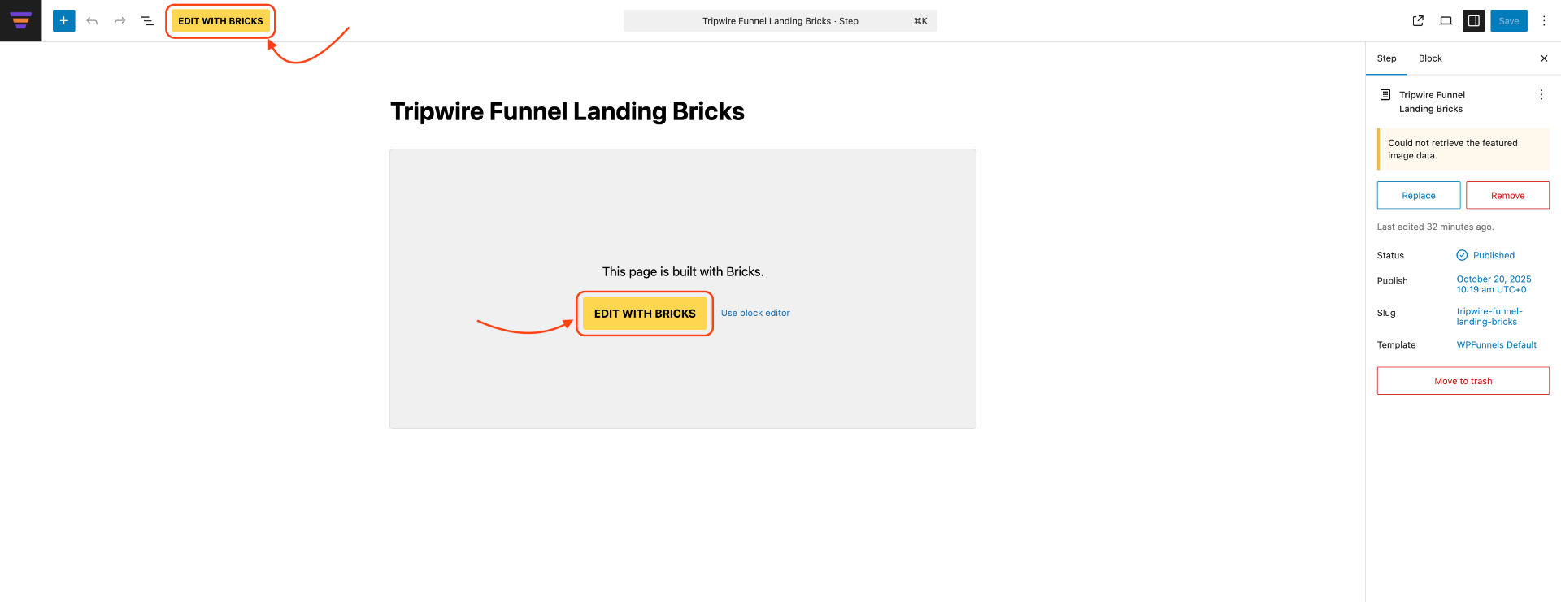Click the WPFunnels logo icon
This screenshot has width=1561, height=602.
point(21,20)
